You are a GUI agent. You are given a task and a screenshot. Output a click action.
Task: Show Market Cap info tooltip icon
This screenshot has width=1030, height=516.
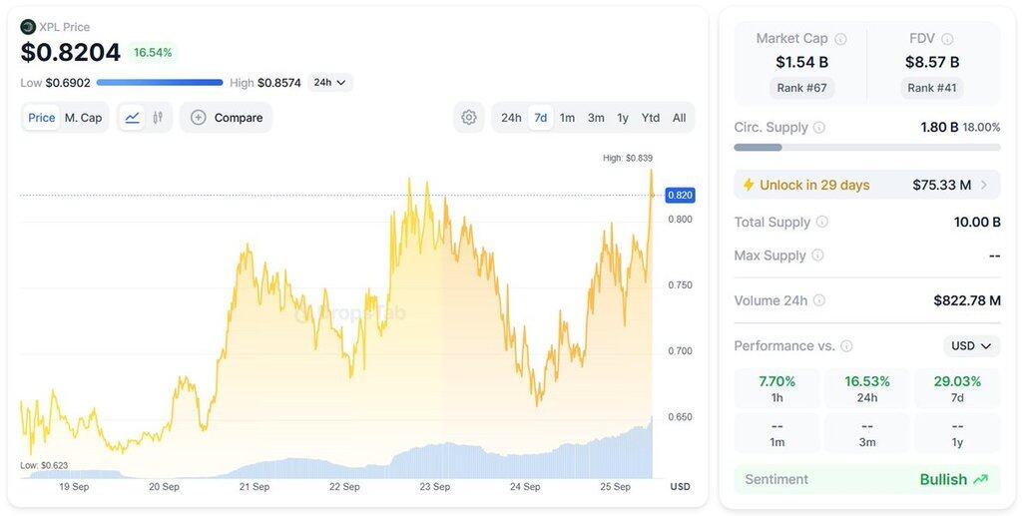click(x=840, y=39)
